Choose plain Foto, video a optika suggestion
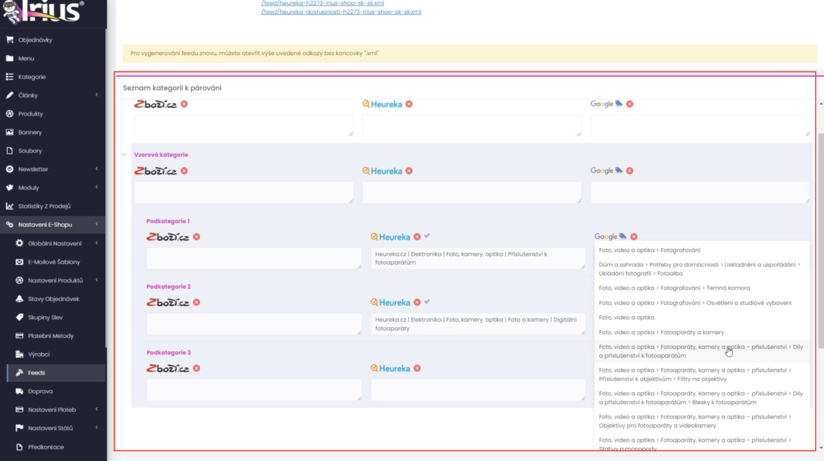824x461 pixels. point(702,317)
